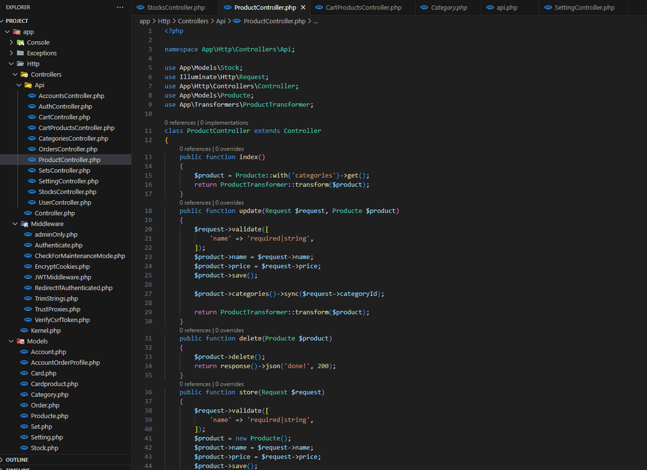This screenshot has width=647, height=470.
Task: Click the PHP icon on api.php tab
Action: coord(490,8)
